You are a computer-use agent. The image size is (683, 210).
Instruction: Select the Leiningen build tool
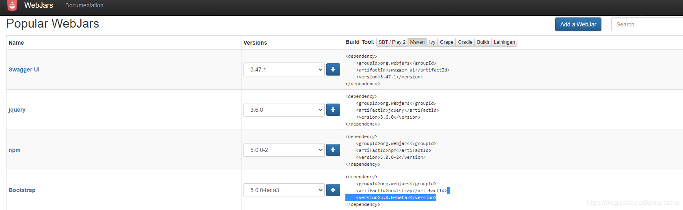coord(504,42)
